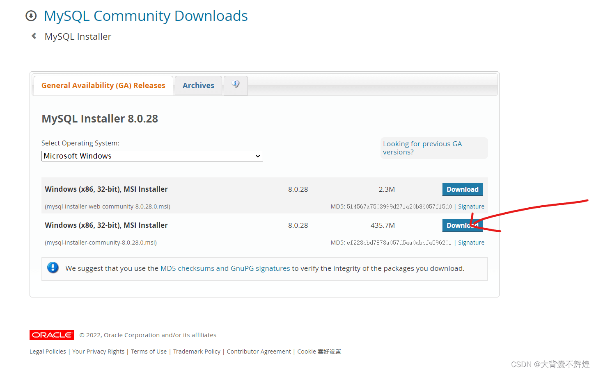Click the download circle icon beside the page title

pos(31,16)
